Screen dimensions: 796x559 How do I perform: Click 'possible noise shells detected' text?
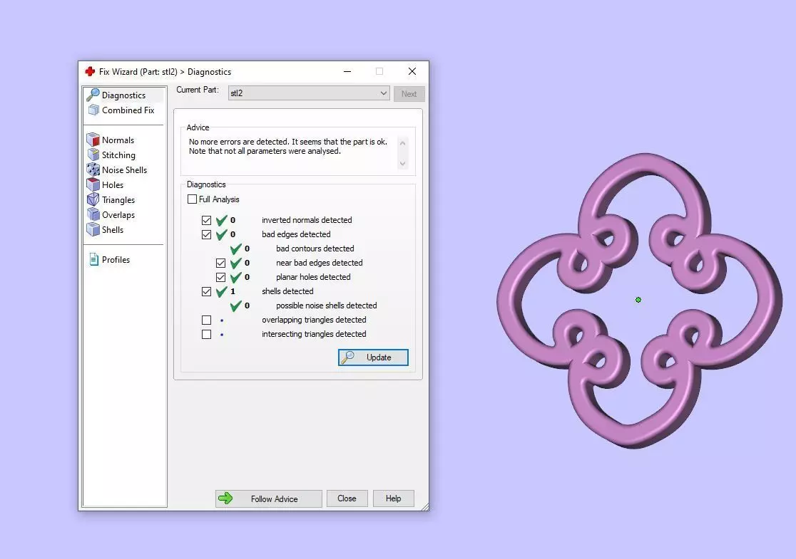tap(327, 305)
